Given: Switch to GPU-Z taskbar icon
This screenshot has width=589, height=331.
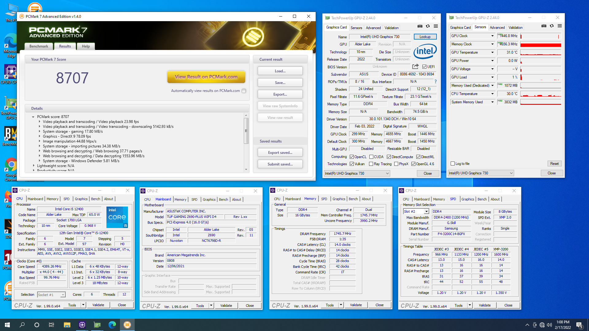Looking at the screenshot, I should click(x=97, y=325).
